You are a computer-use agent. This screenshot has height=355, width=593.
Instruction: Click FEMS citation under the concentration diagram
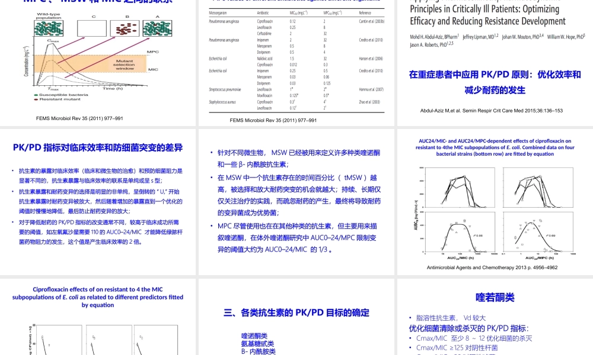79,118
